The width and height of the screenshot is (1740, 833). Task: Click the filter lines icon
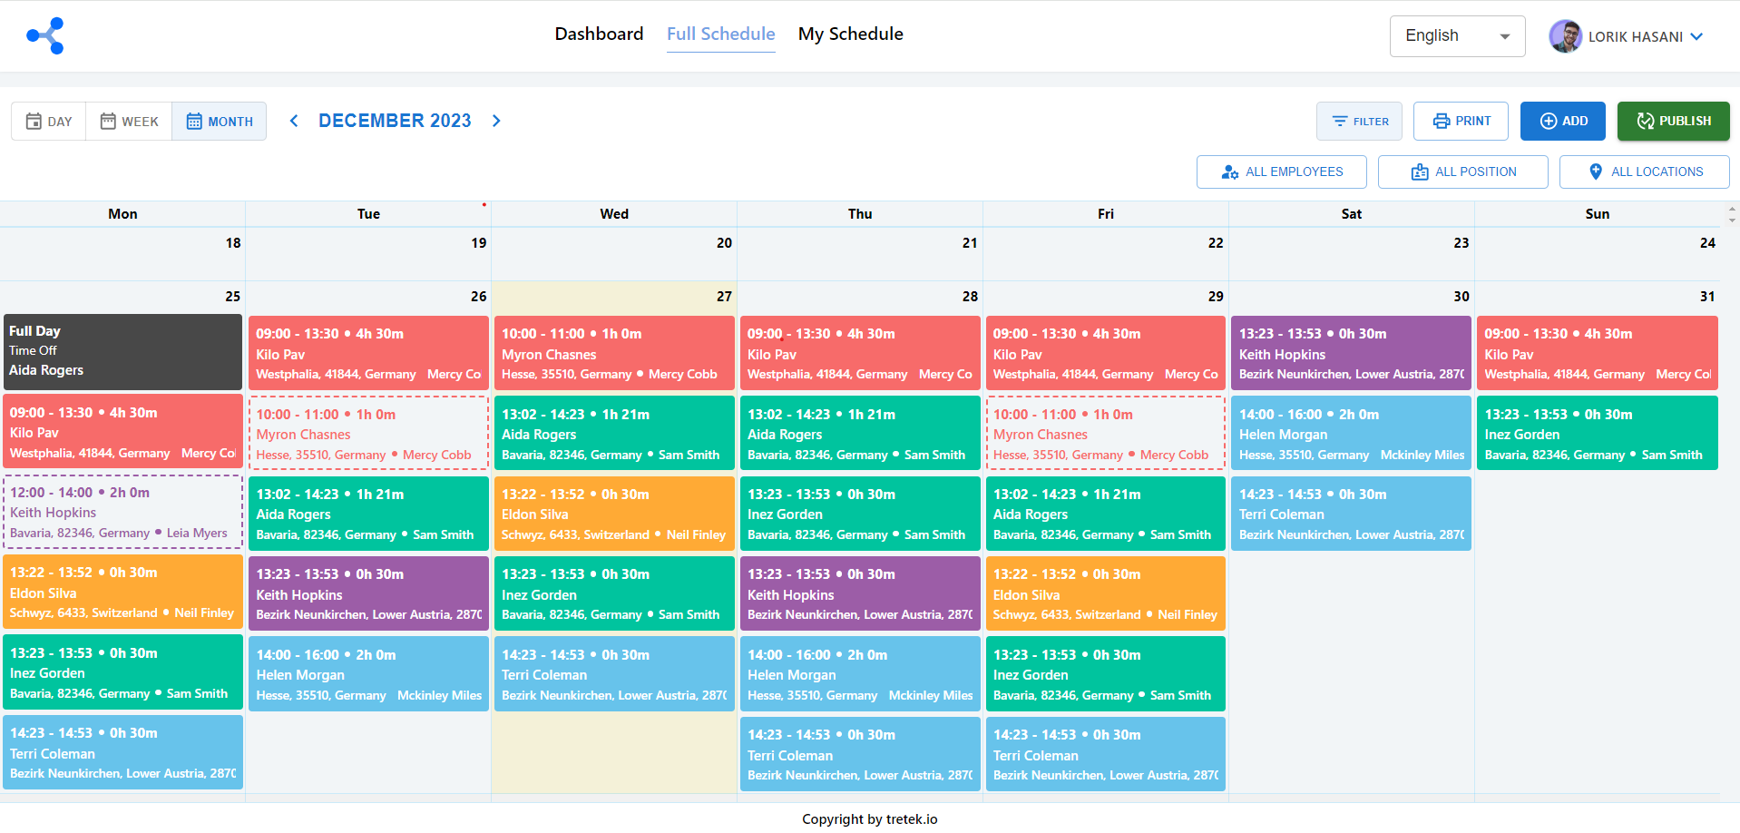[1339, 122]
